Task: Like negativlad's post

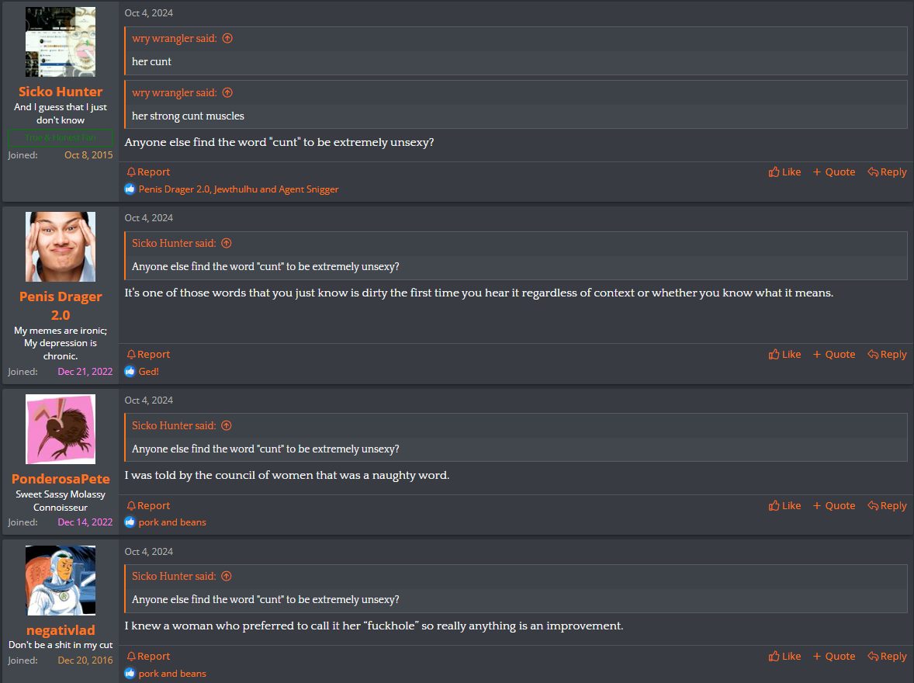Action: click(784, 656)
